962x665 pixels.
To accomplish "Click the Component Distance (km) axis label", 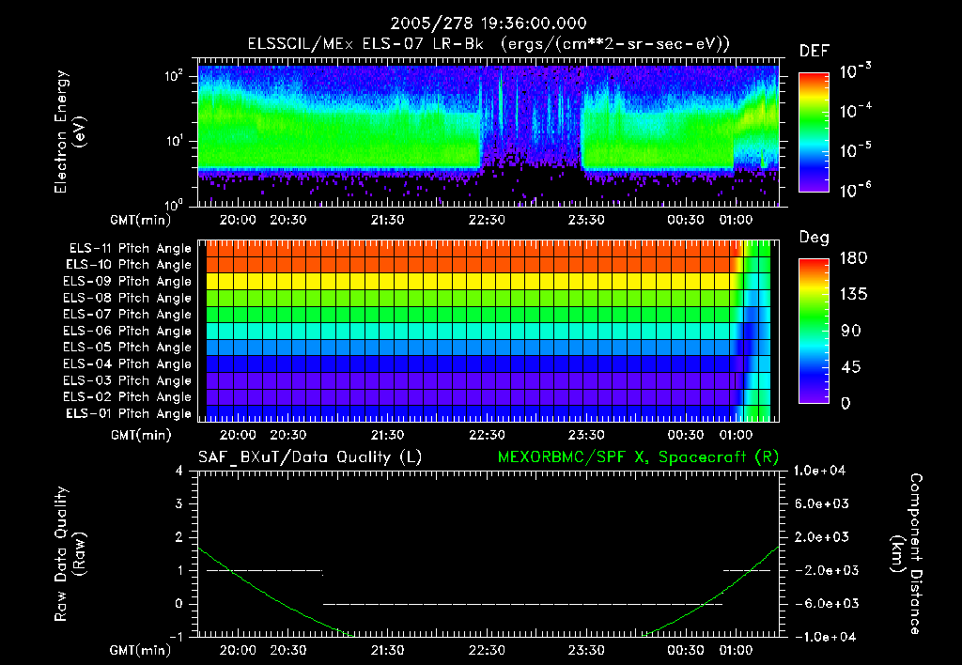I will 907,554.
